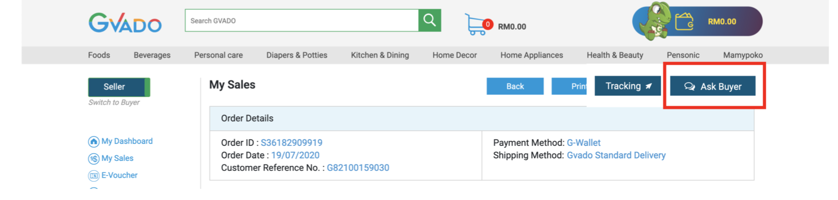
Task: Open Diapers & Potties category
Action: tap(297, 55)
